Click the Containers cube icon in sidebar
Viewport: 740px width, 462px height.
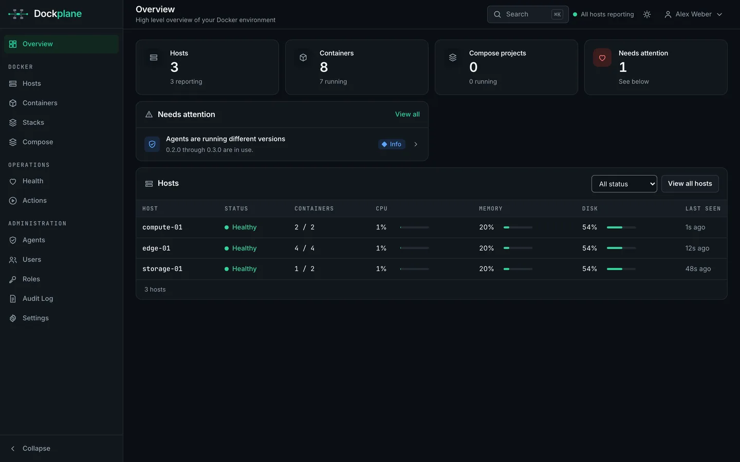coord(13,103)
